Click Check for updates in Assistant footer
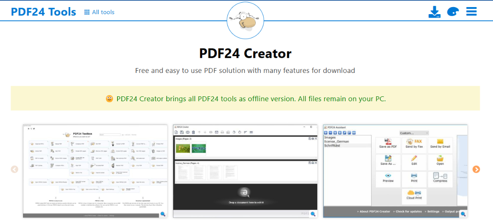Screen dimensions: 493x221 pos(408,212)
